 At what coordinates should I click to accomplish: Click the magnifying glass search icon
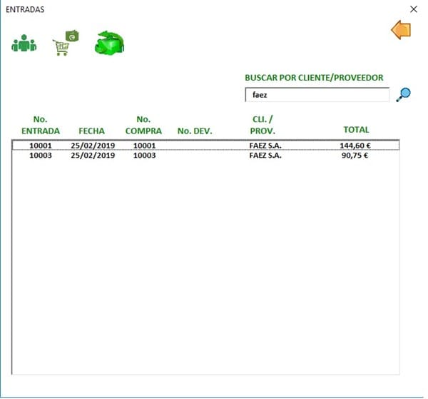coord(404,95)
